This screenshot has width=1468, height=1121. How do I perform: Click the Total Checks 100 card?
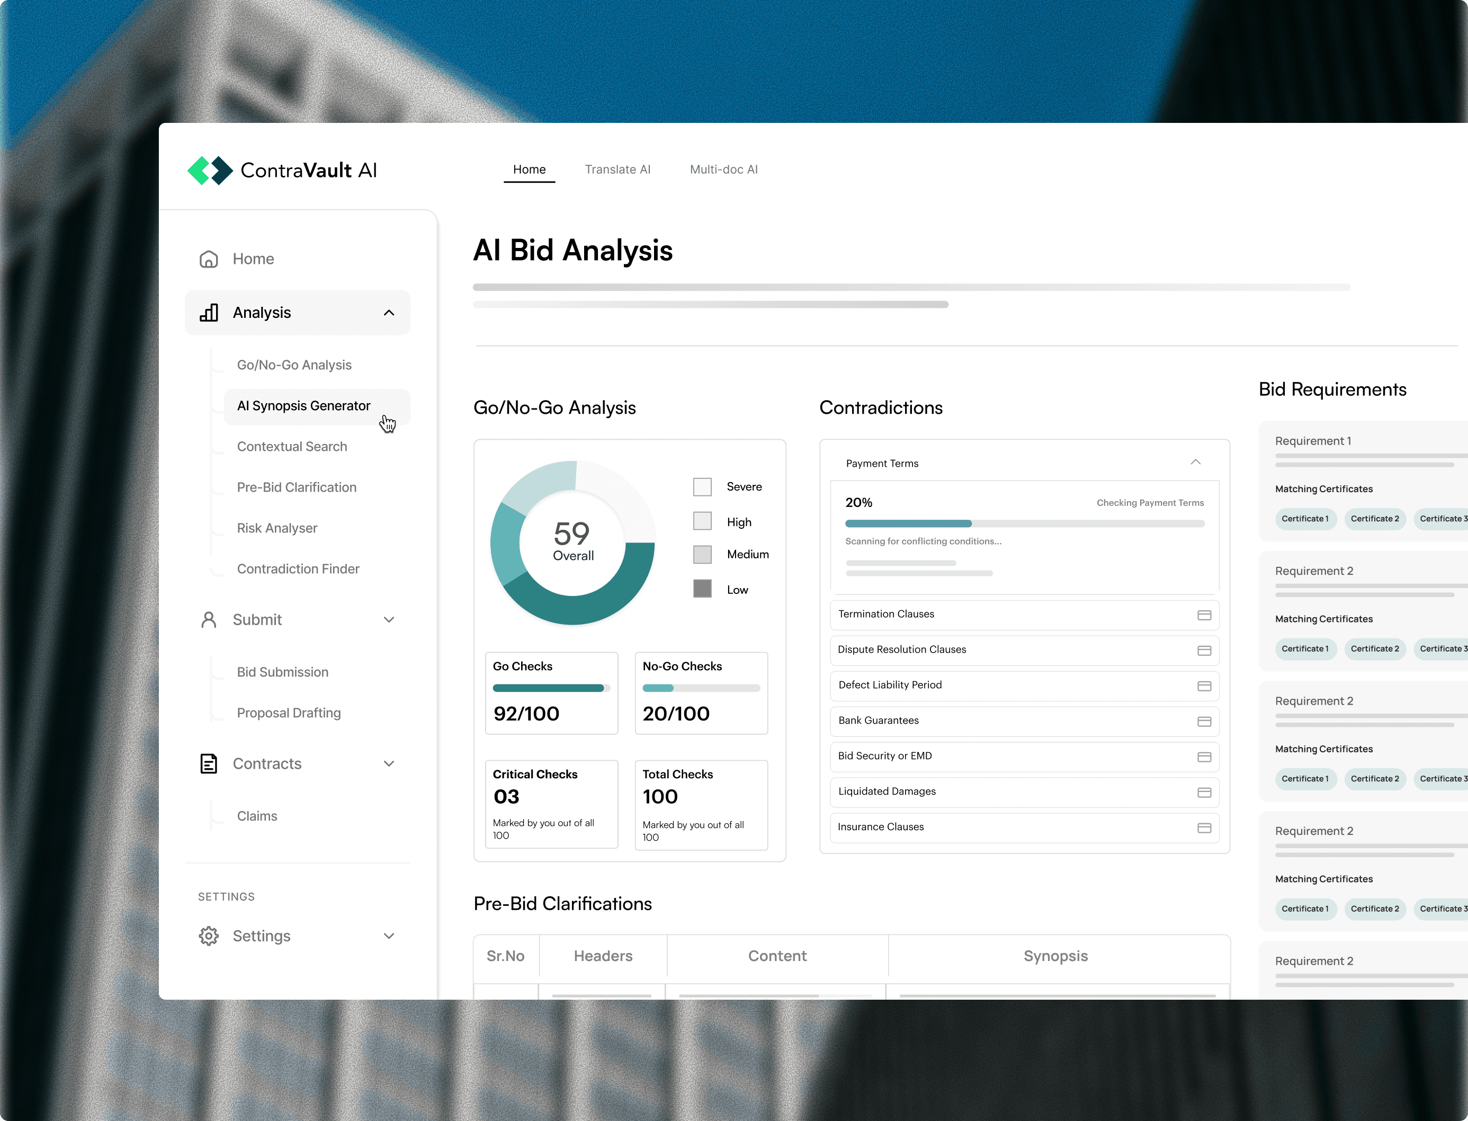[701, 805]
